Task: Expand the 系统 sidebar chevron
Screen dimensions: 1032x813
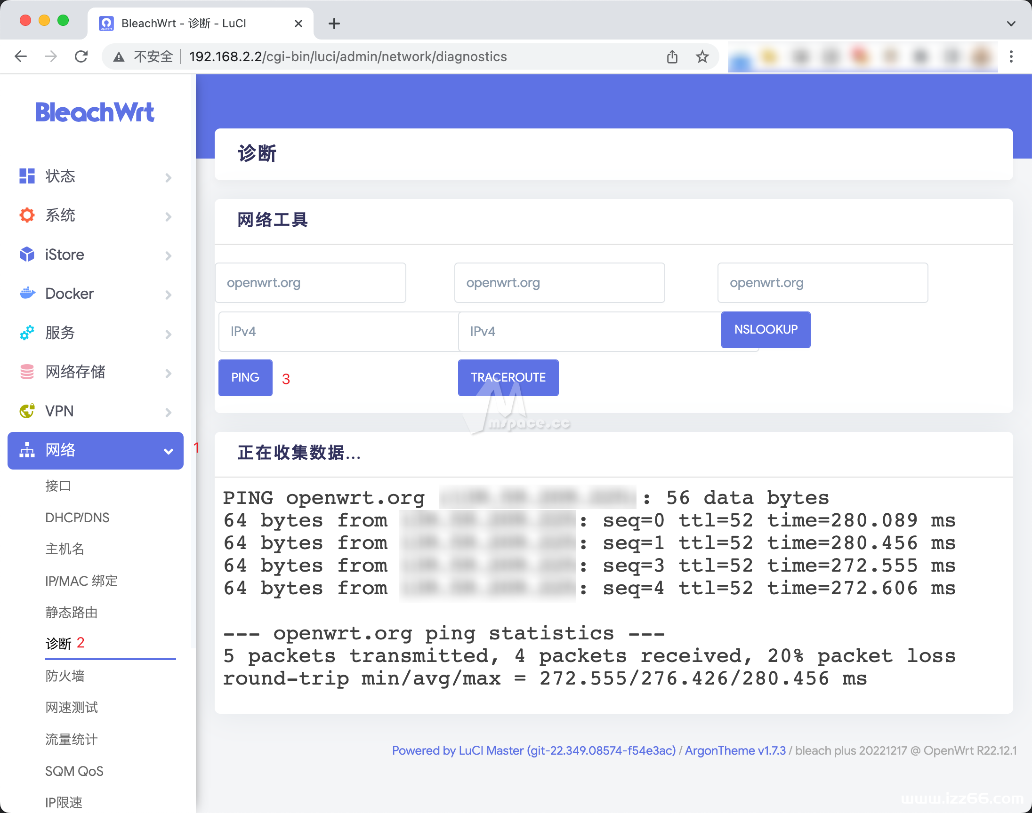Action: pos(168,216)
